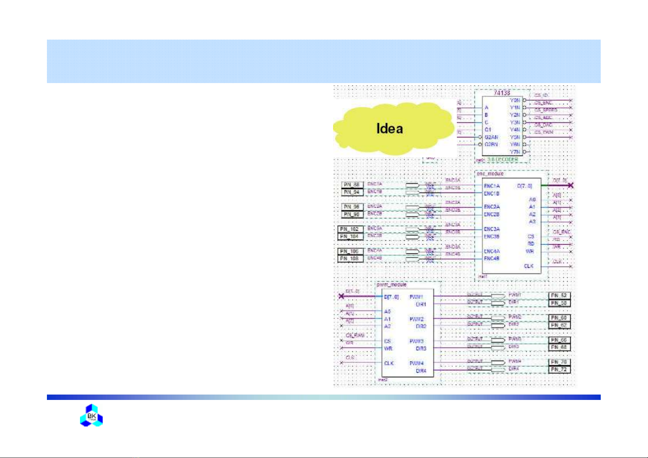The image size is (648, 458).
Task: Select the PIN_72 pin assignment box
Action: coord(559,370)
